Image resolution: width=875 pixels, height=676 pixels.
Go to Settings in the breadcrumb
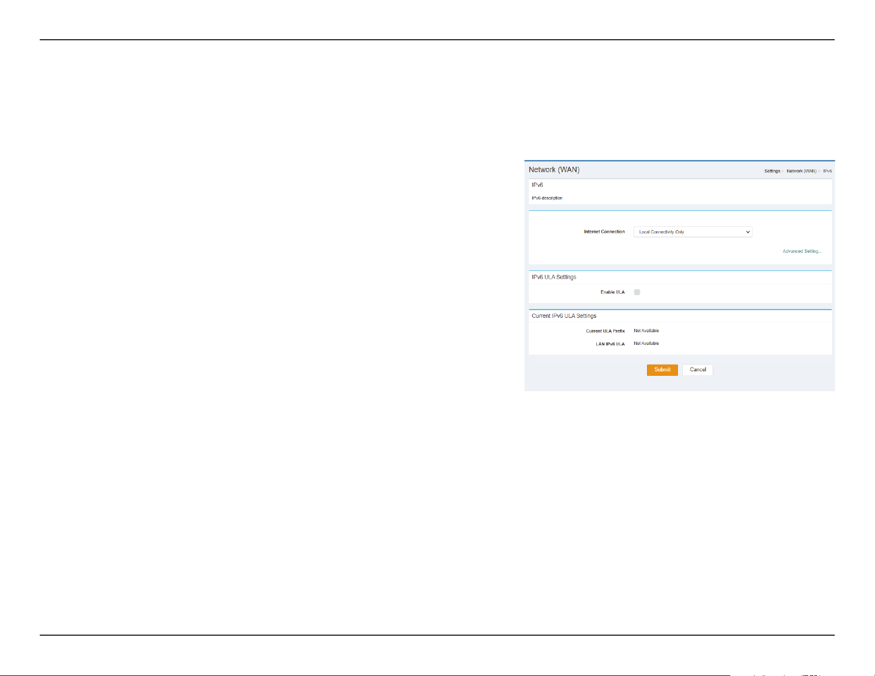point(772,171)
